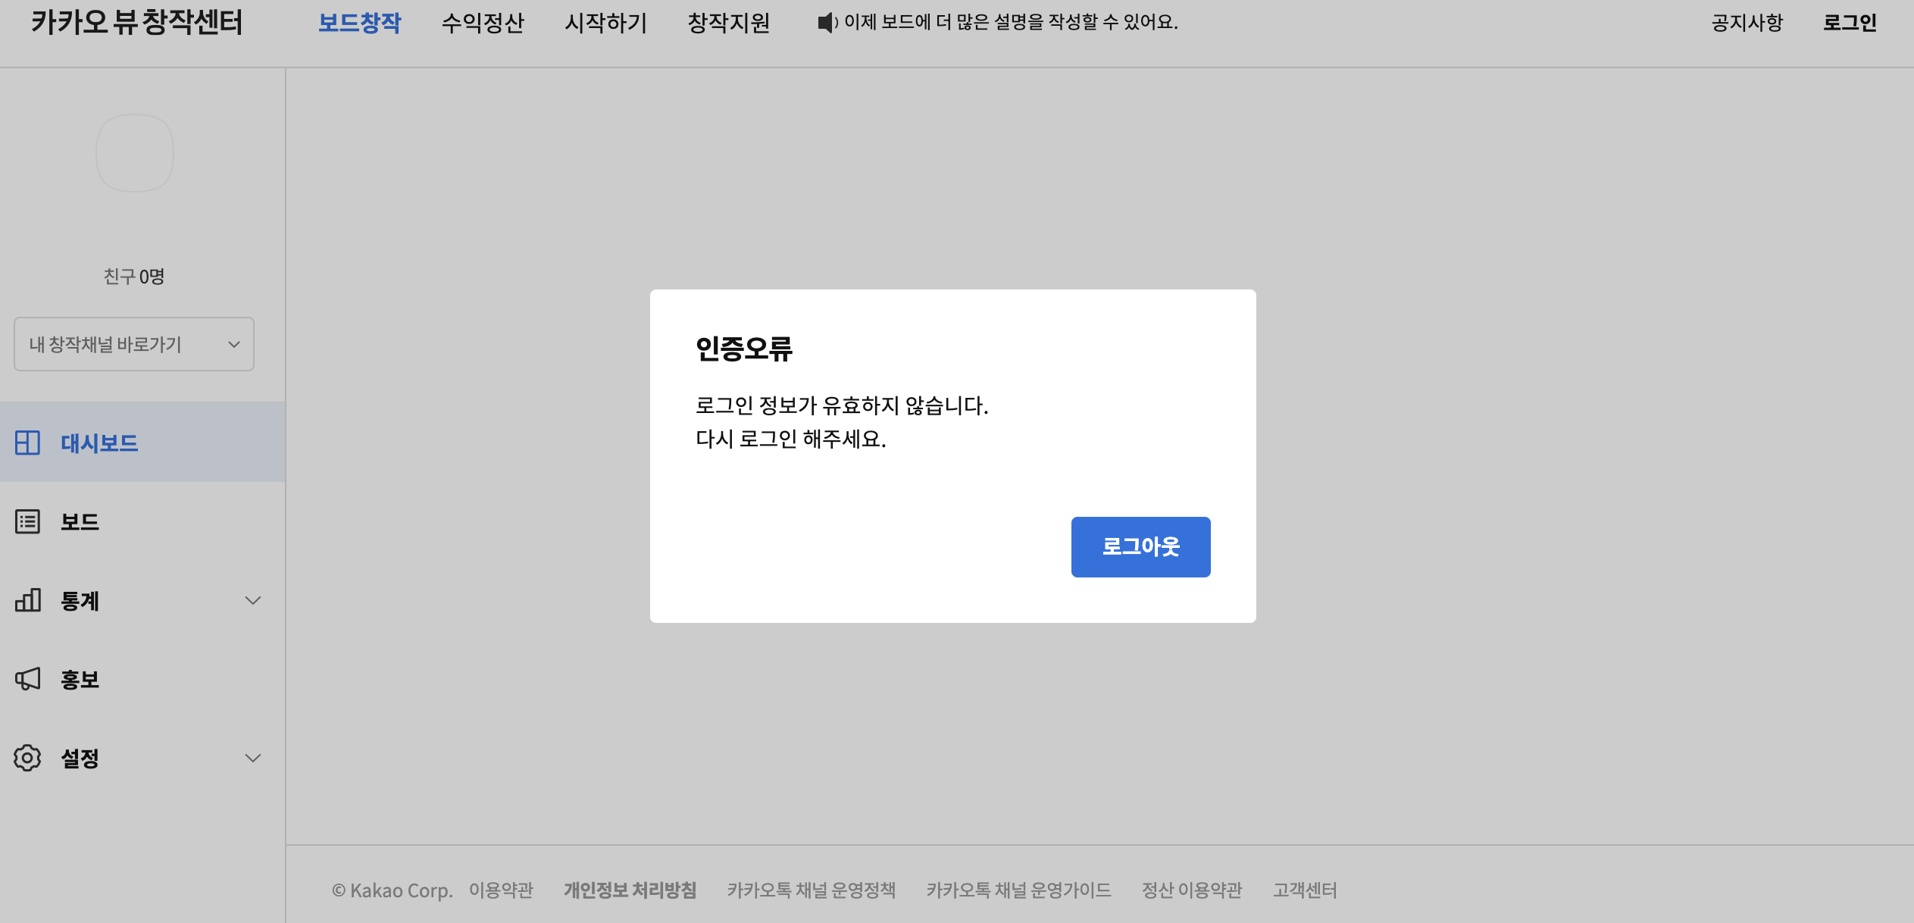Click the 로그인 link in header

pos(1849,23)
